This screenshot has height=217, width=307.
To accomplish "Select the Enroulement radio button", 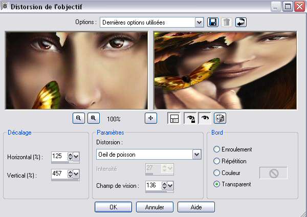I will click(216, 149).
